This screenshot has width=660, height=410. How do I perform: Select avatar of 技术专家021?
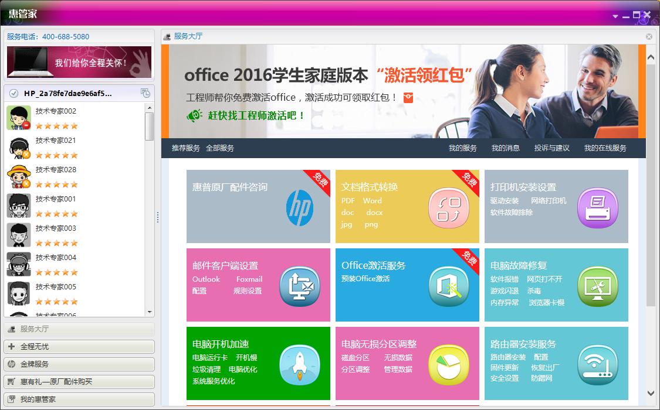coord(19,147)
